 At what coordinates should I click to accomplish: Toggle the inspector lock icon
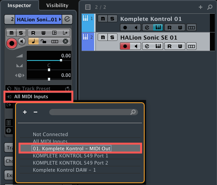click(x=43, y=41)
